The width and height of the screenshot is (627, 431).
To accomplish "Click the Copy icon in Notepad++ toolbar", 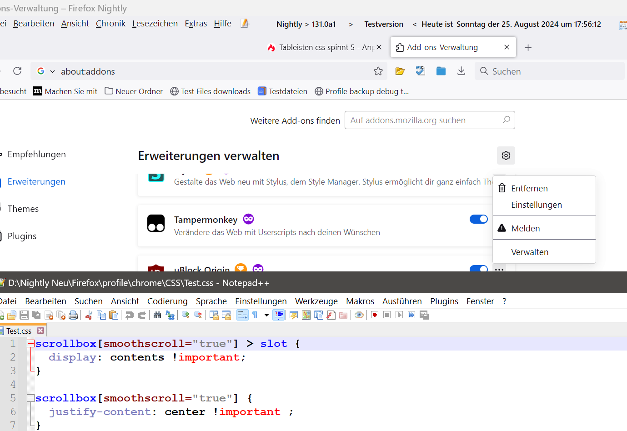I will coord(101,315).
